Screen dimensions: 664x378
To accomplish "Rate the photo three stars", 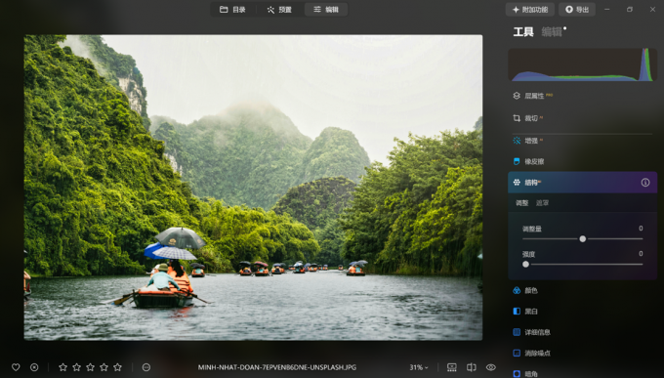I will 90,367.
